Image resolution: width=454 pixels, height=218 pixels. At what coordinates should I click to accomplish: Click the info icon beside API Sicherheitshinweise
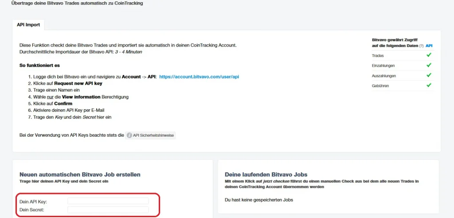pyautogui.click(x=129, y=135)
